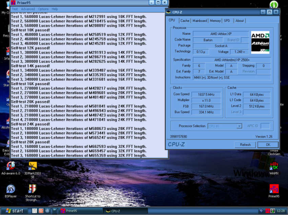Open the Ad-aware 6.0 desktop icon

(11, 166)
